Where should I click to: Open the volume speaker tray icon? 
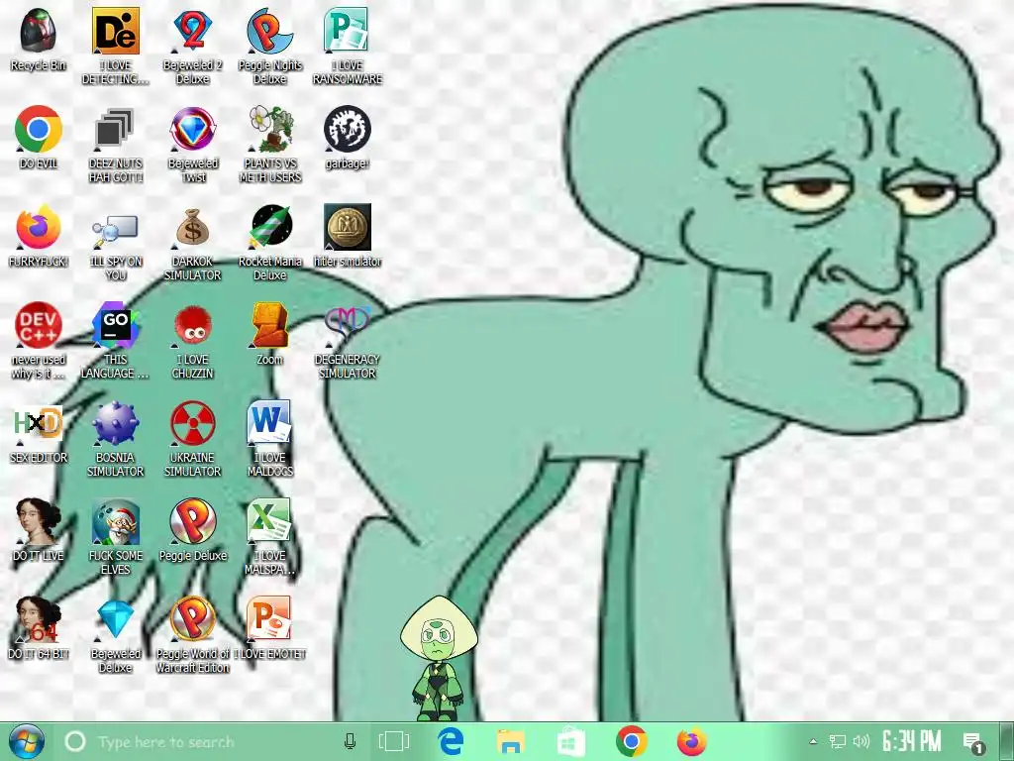click(862, 741)
